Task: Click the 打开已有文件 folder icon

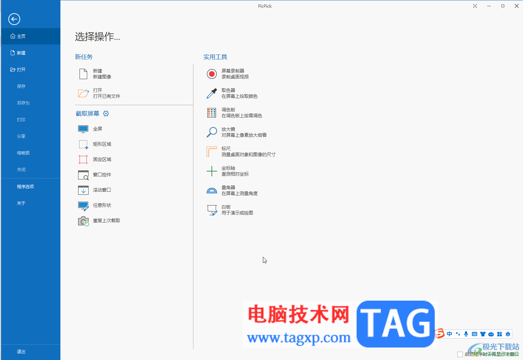Action: point(83,93)
